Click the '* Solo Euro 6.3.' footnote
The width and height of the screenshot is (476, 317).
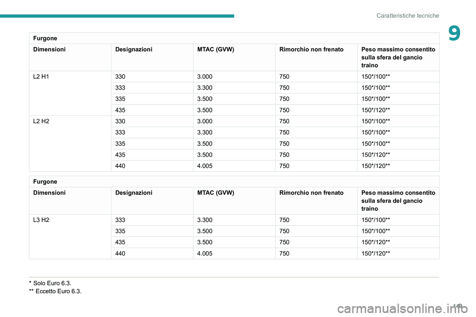pyautogui.click(x=50, y=283)
